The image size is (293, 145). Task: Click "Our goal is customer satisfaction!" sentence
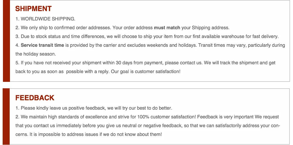click(x=146, y=72)
